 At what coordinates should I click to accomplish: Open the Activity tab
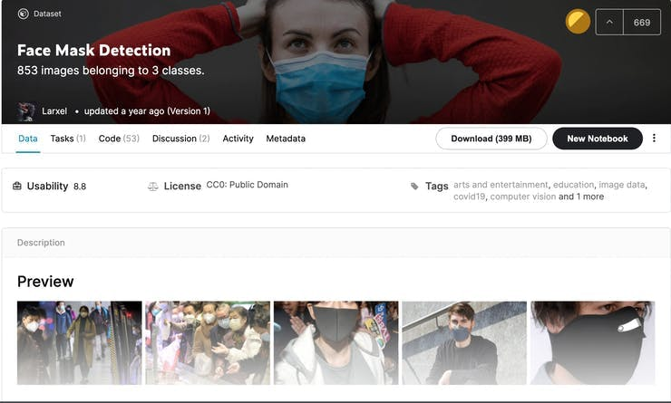[x=238, y=139]
